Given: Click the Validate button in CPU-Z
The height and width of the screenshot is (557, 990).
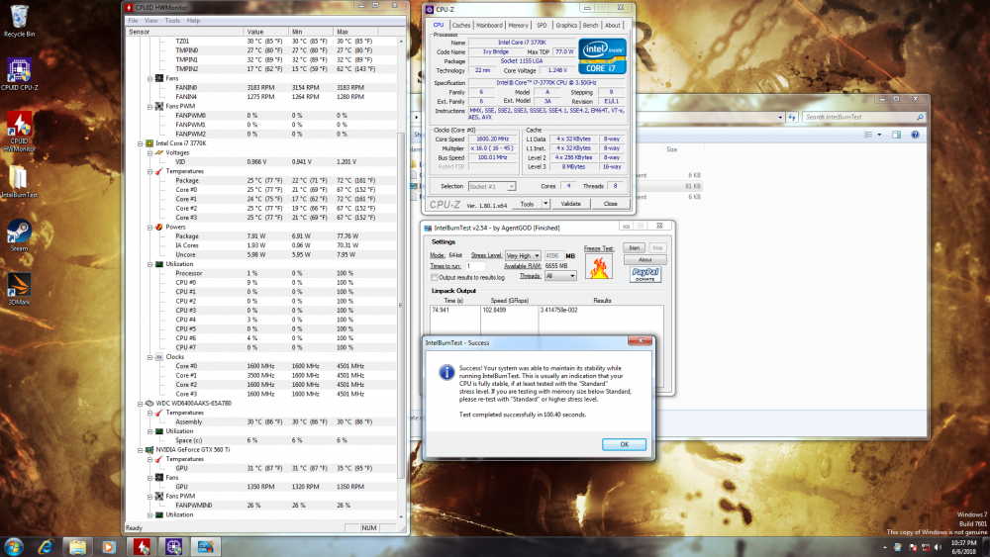Looking at the screenshot, I should coord(571,204).
